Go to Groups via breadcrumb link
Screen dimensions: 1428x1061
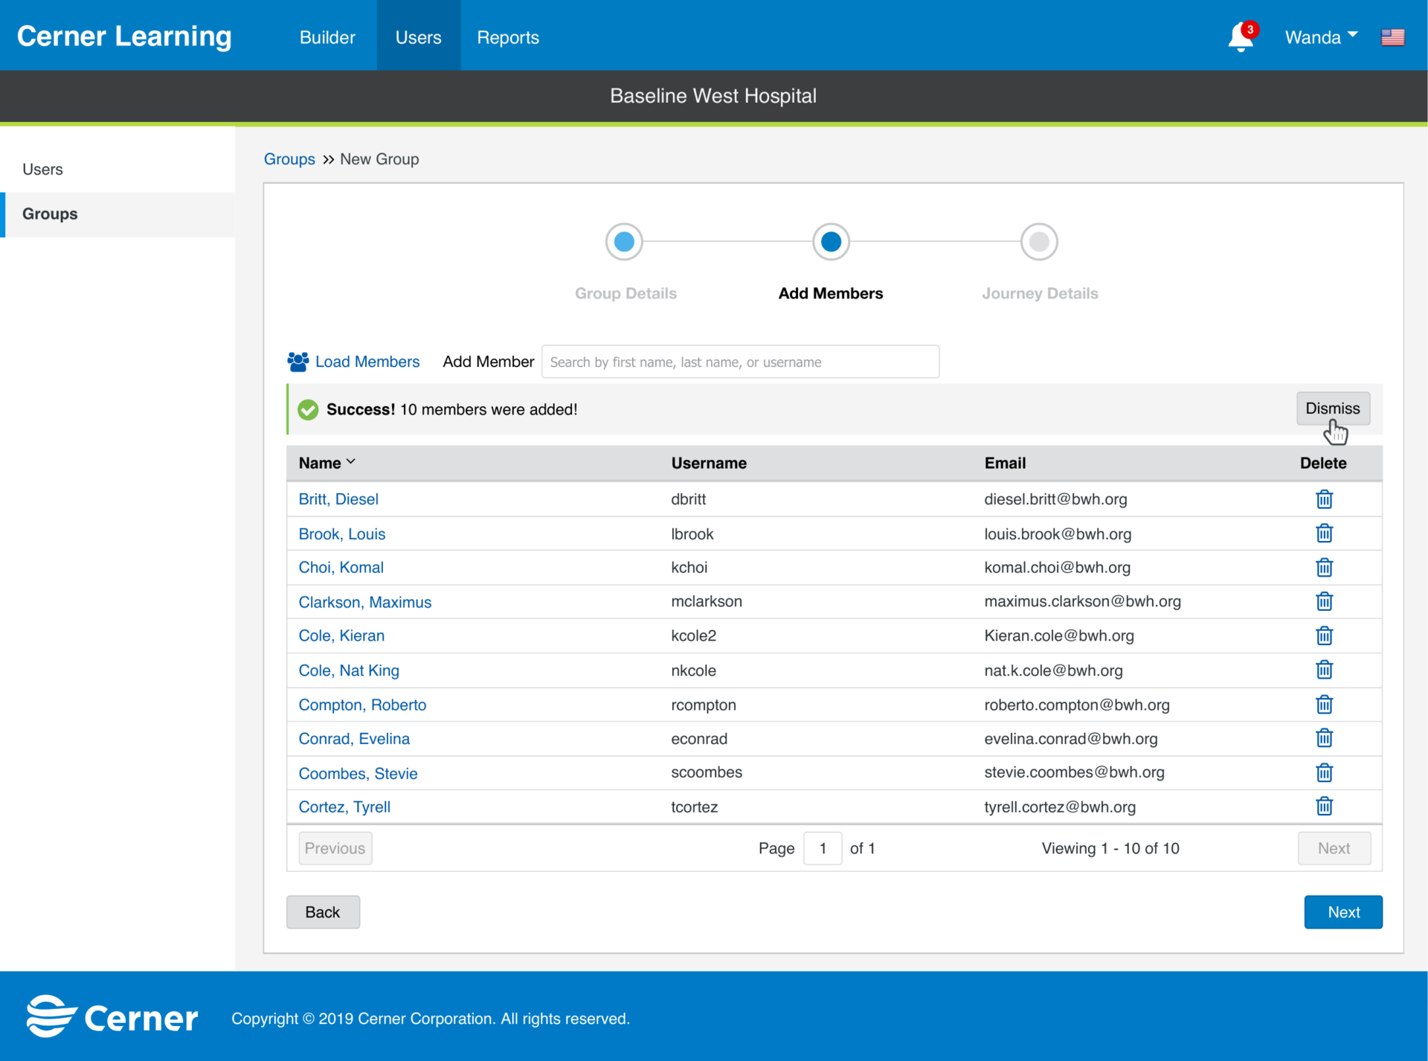coord(289,159)
